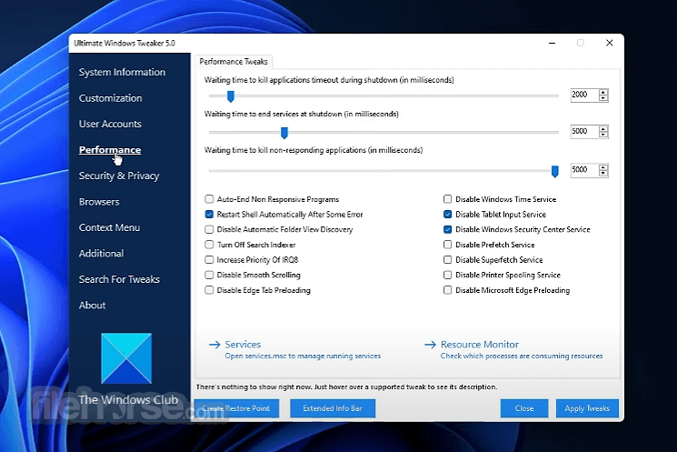Open the Services link
Image resolution: width=677 pixels, height=452 pixels.
[x=243, y=345]
